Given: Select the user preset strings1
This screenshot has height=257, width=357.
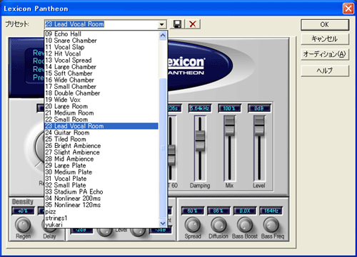Looking at the screenshot, I should (101, 218).
